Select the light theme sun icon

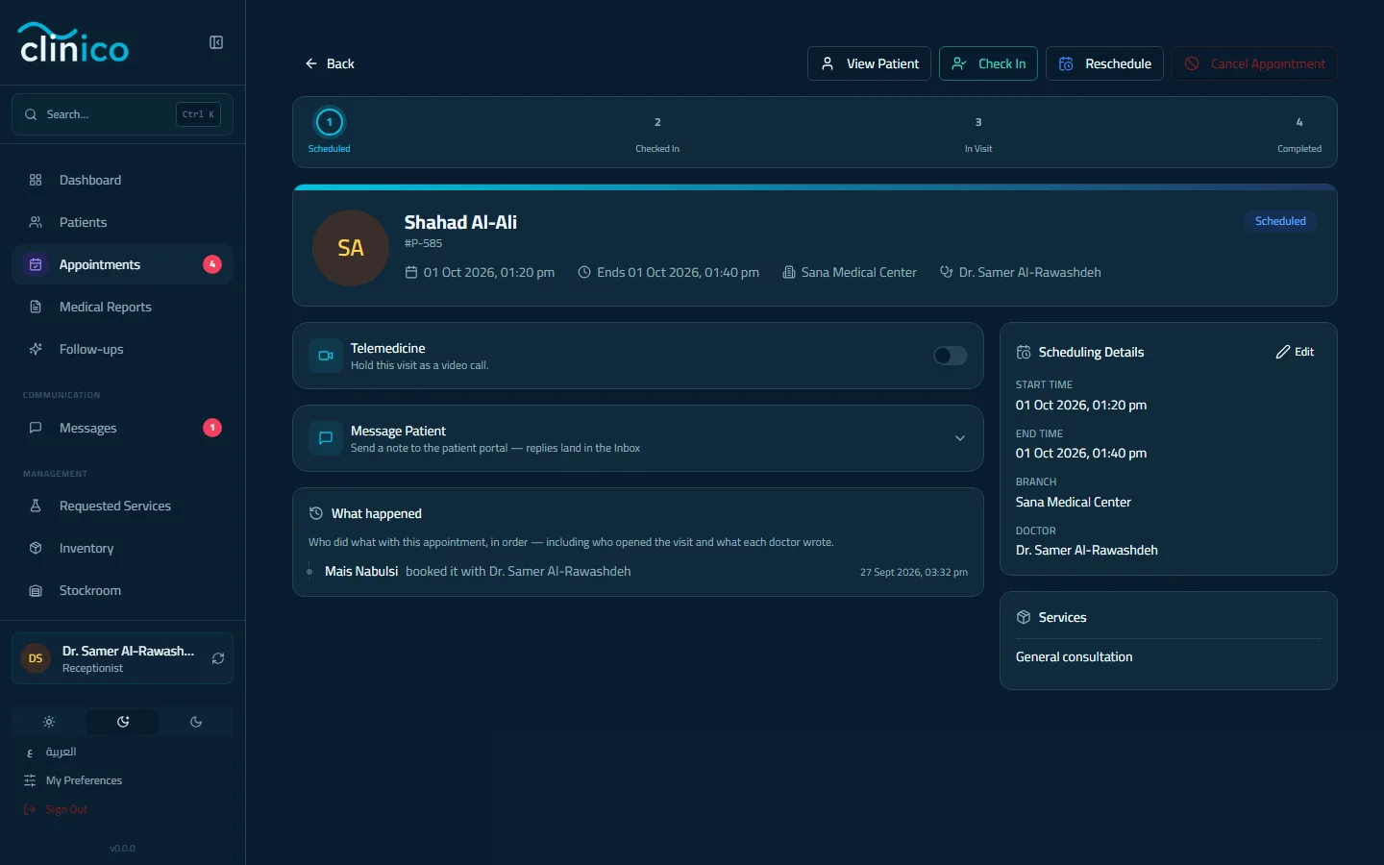[49, 722]
